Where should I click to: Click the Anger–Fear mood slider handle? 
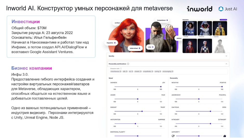point(138,99)
